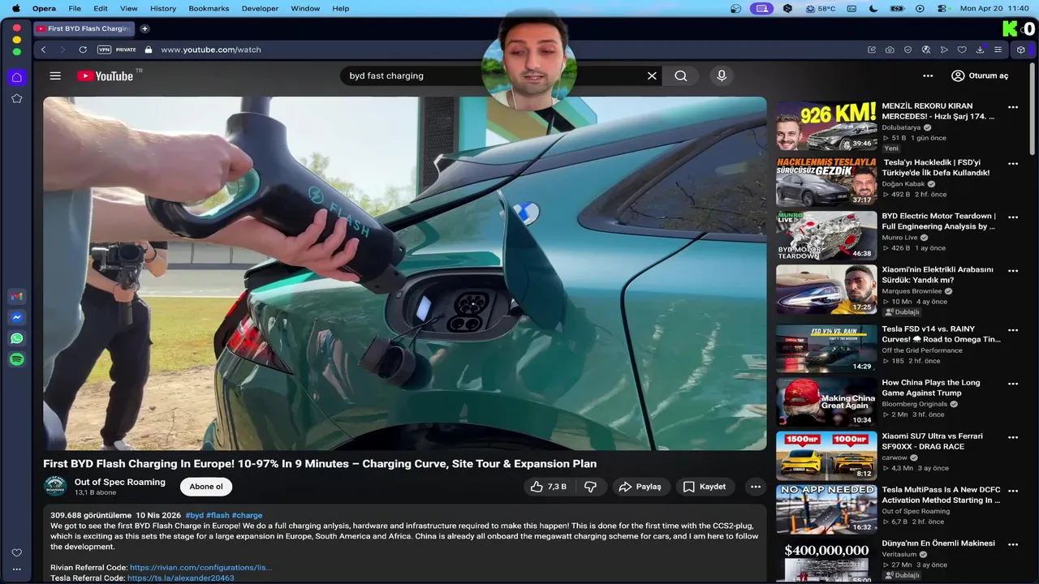Open the page translate icon

point(925,49)
